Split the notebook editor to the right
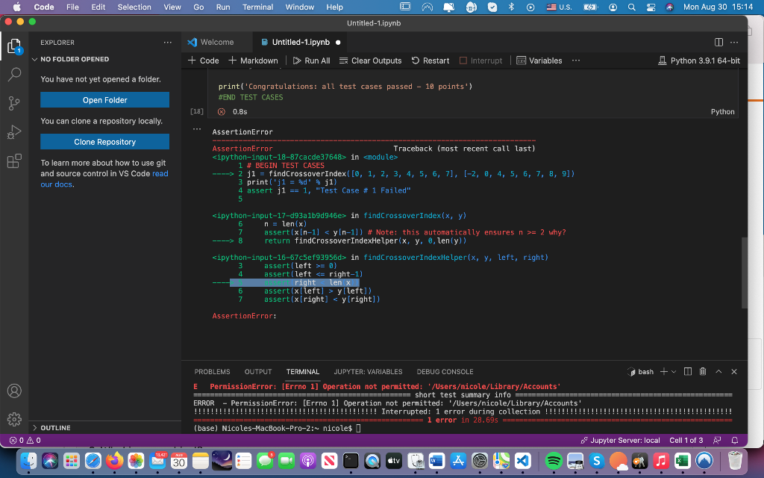Viewport: 764px width, 478px height. pyautogui.click(x=718, y=43)
